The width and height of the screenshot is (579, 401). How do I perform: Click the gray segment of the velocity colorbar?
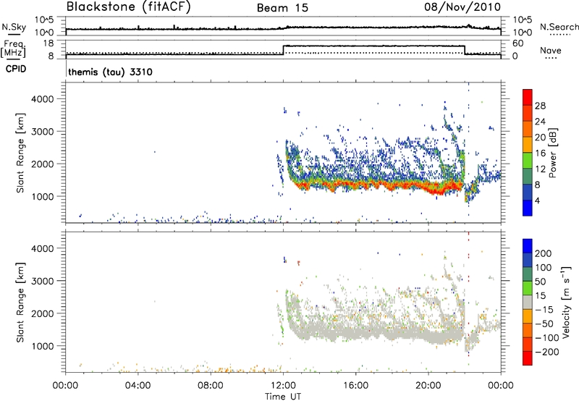(x=528, y=302)
